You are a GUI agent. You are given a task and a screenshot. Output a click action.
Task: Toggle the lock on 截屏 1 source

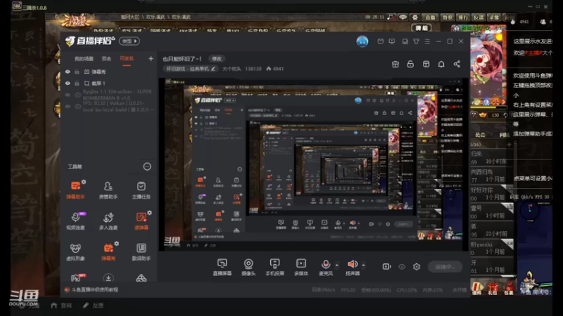click(x=77, y=83)
